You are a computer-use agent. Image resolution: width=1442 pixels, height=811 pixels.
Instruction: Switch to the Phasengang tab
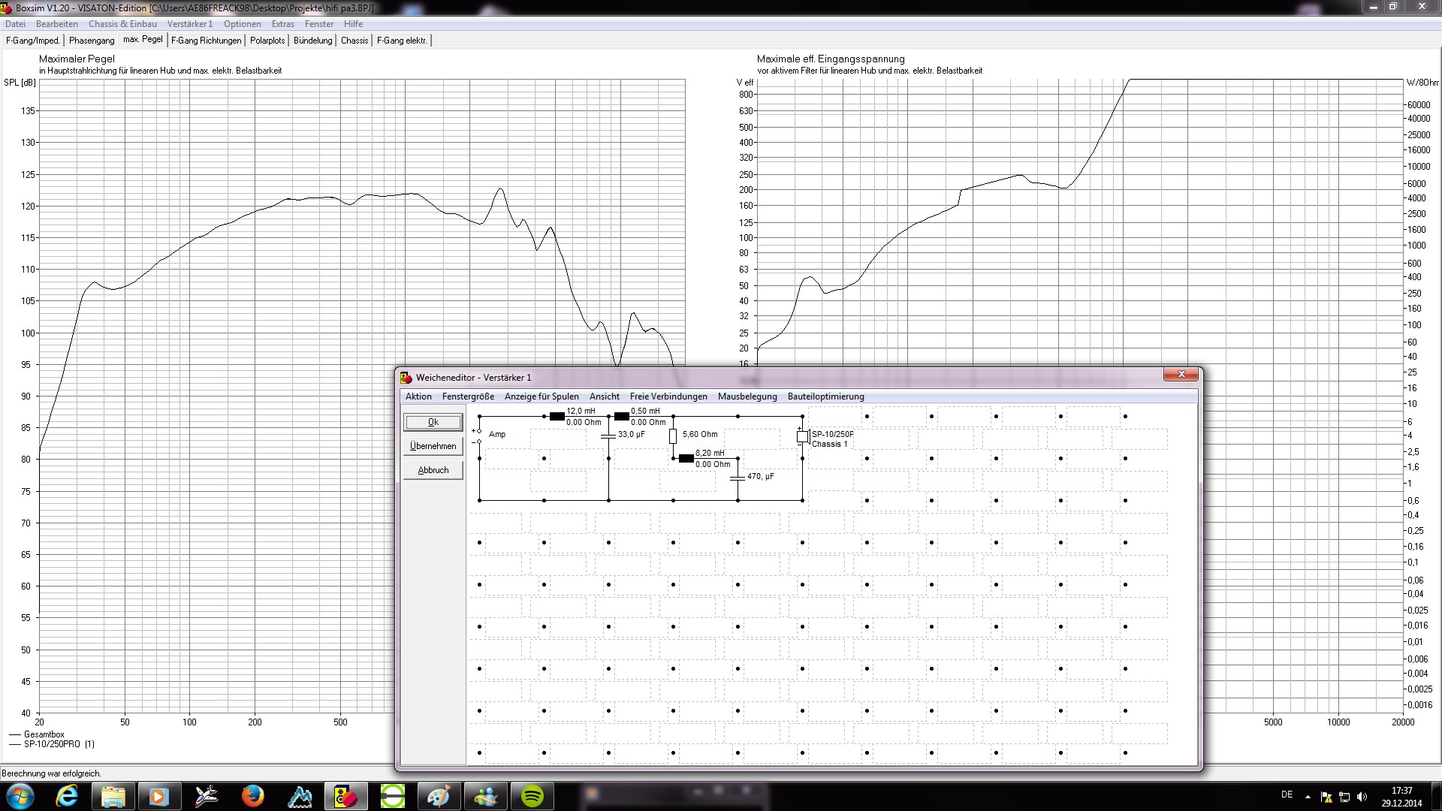(x=92, y=41)
